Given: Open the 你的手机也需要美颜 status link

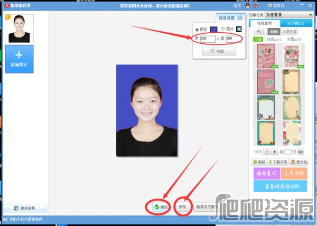Looking at the screenshot, I should pos(26,219).
